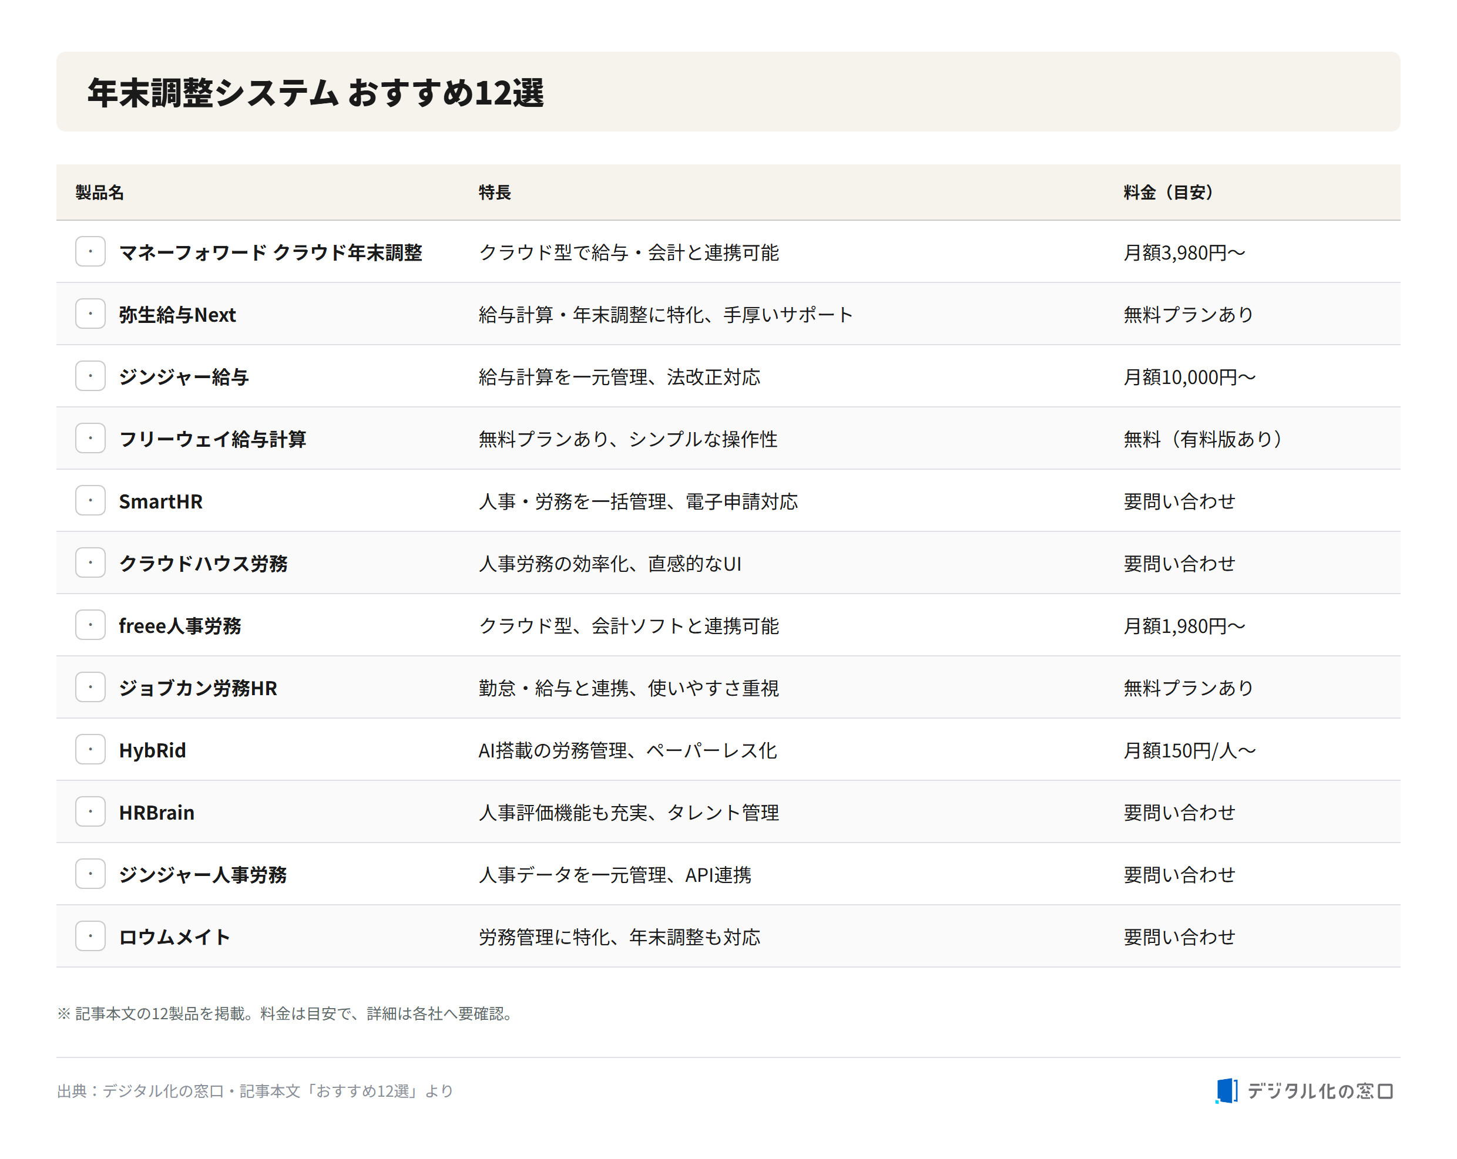This screenshot has height=1159, width=1457.
Task: Click product name HybRid
Action: coord(152,750)
